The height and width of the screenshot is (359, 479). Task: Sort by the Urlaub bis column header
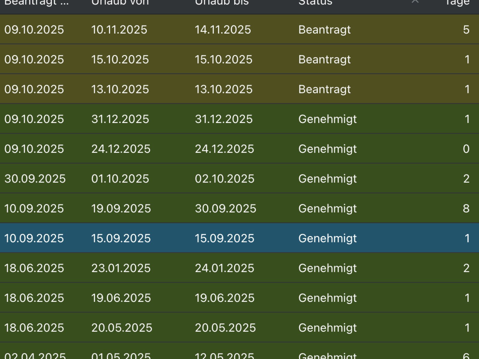[x=222, y=2]
